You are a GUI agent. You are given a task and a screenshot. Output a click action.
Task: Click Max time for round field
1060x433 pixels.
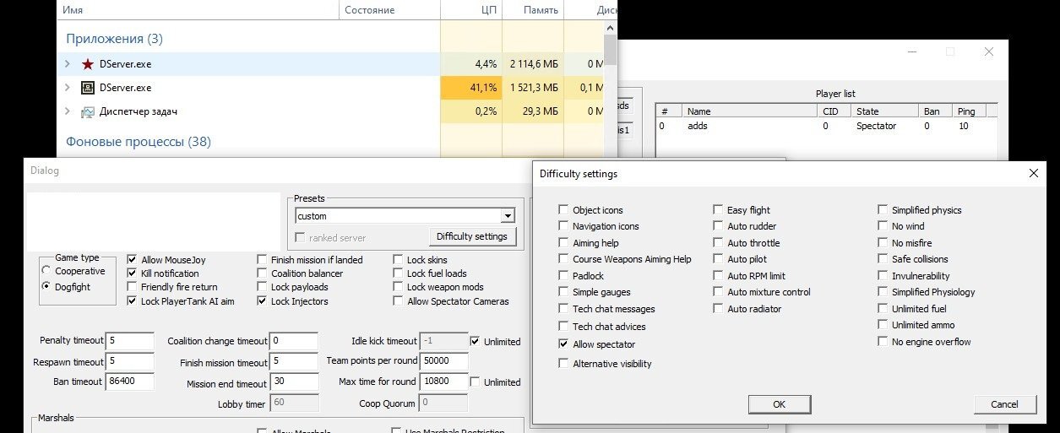(x=443, y=382)
